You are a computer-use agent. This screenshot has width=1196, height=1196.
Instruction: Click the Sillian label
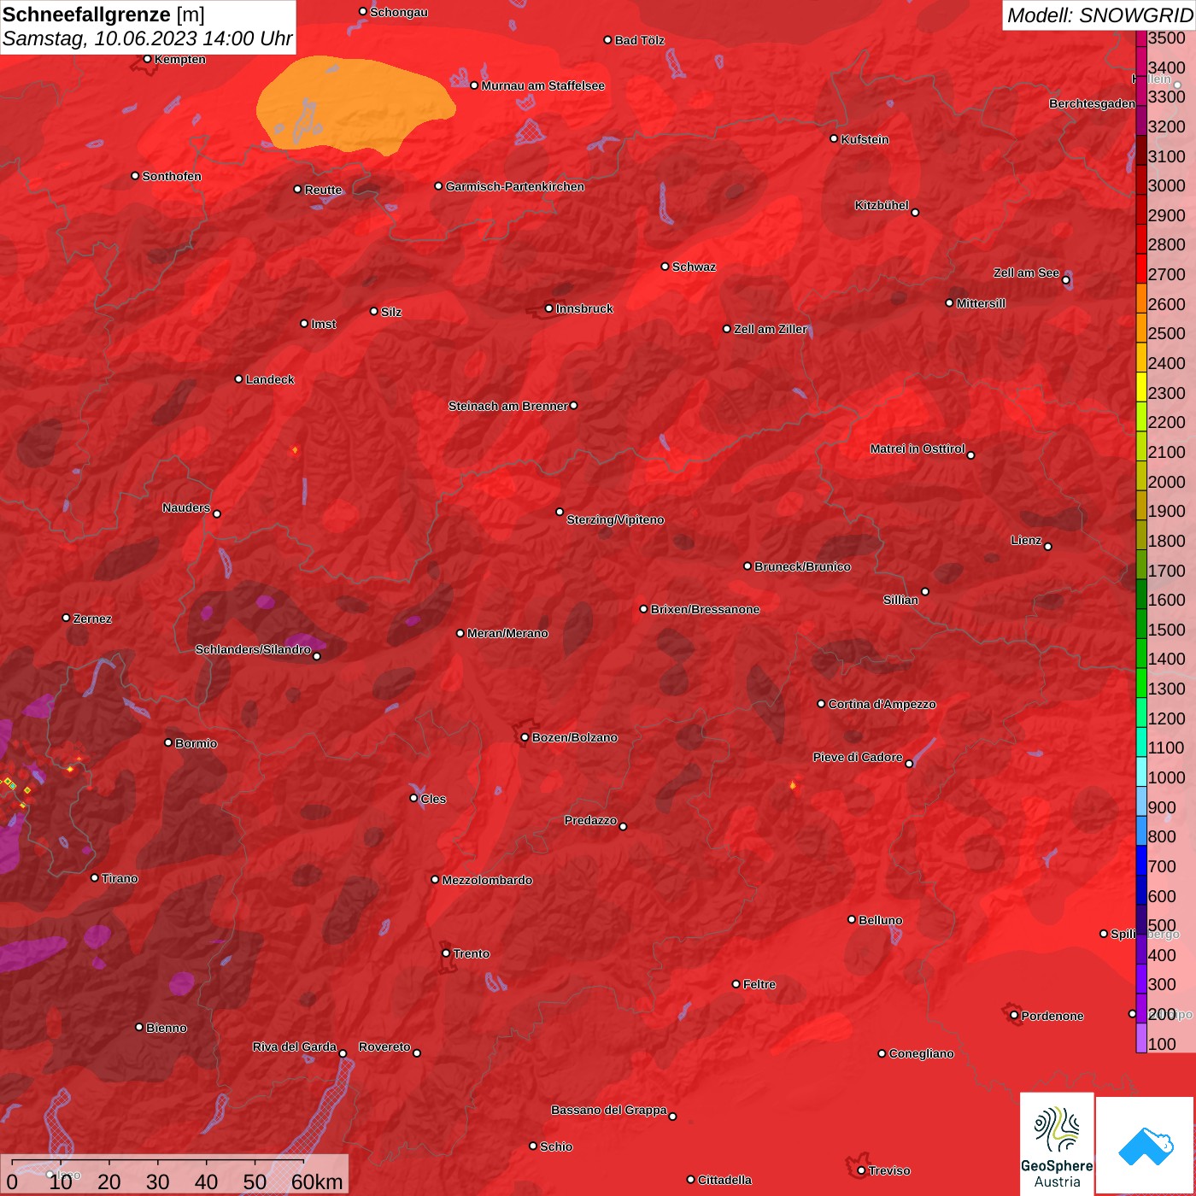[900, 600]
